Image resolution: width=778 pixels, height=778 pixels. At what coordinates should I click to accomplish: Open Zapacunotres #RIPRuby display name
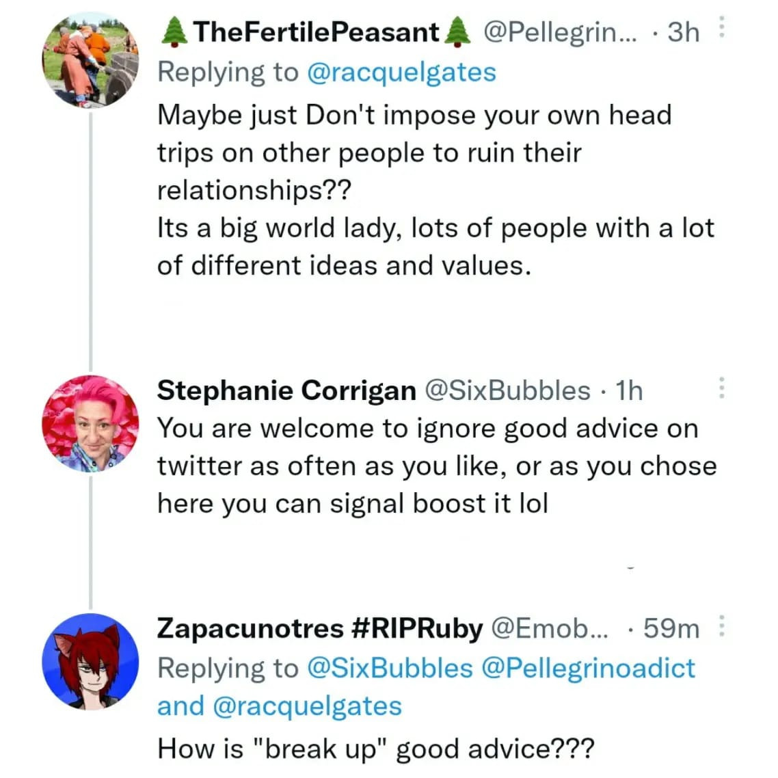pos(319,628)
